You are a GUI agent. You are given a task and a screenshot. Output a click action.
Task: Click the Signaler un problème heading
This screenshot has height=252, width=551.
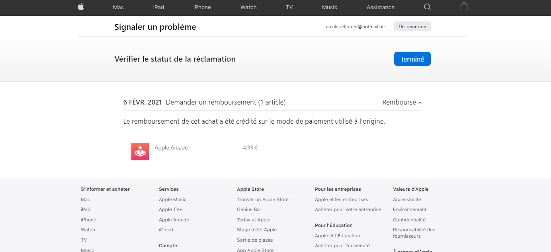point(155,27)
